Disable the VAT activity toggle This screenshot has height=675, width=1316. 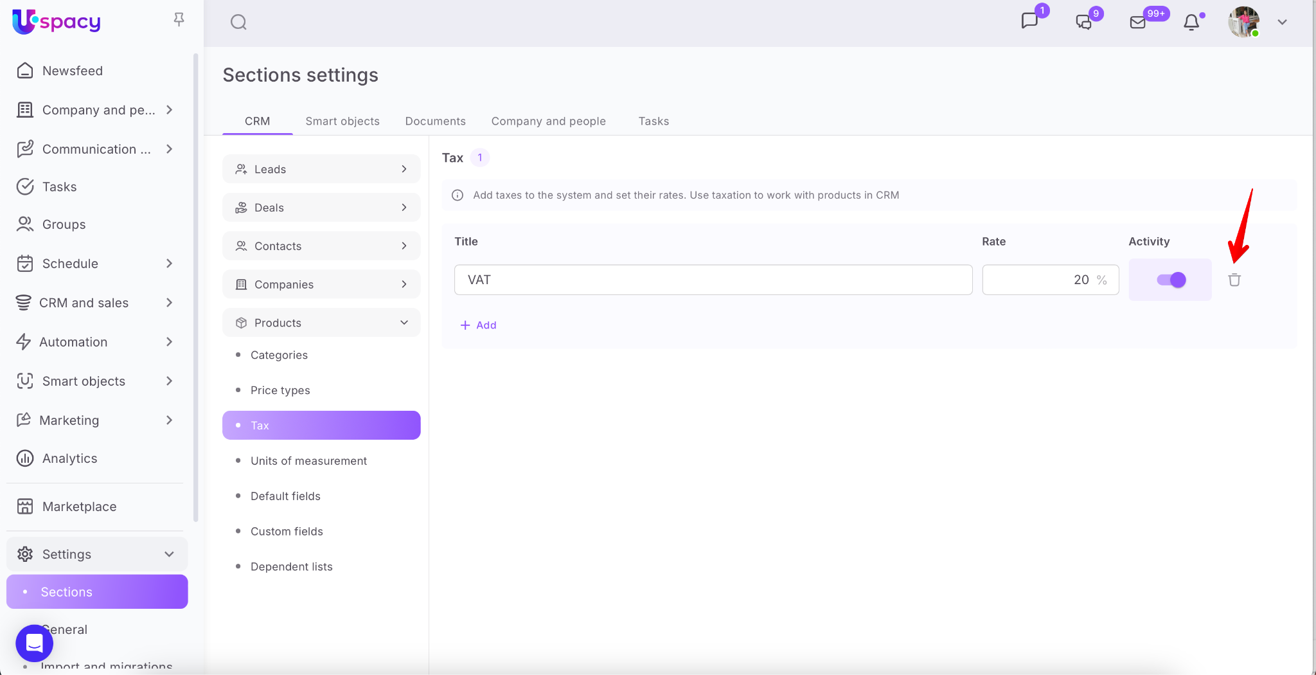[x=1171, y=280]
